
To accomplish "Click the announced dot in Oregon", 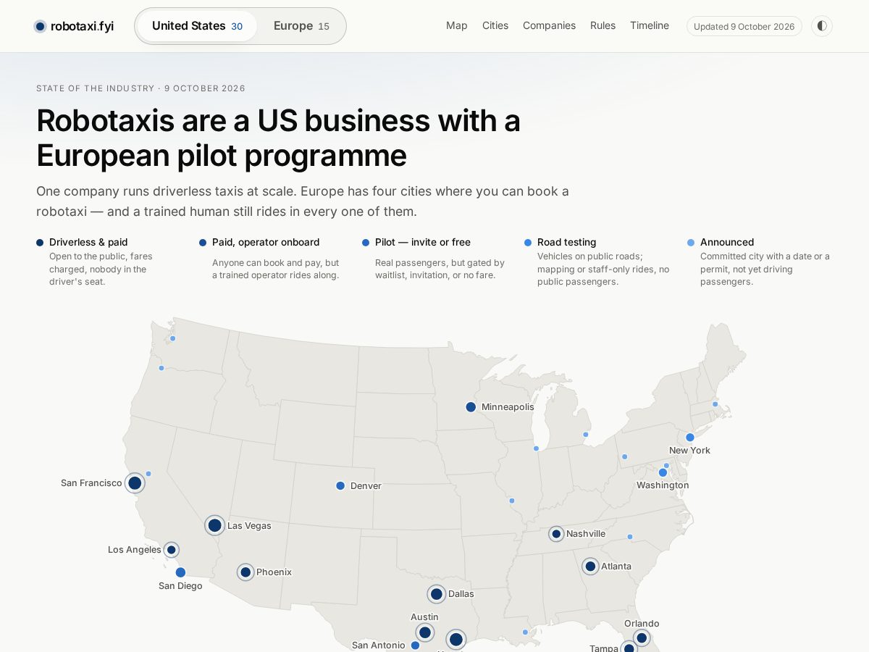I will (x=161, y=368).
